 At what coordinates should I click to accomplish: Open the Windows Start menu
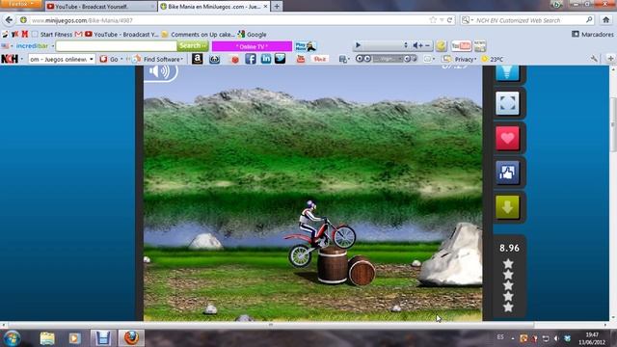[12, 338]
